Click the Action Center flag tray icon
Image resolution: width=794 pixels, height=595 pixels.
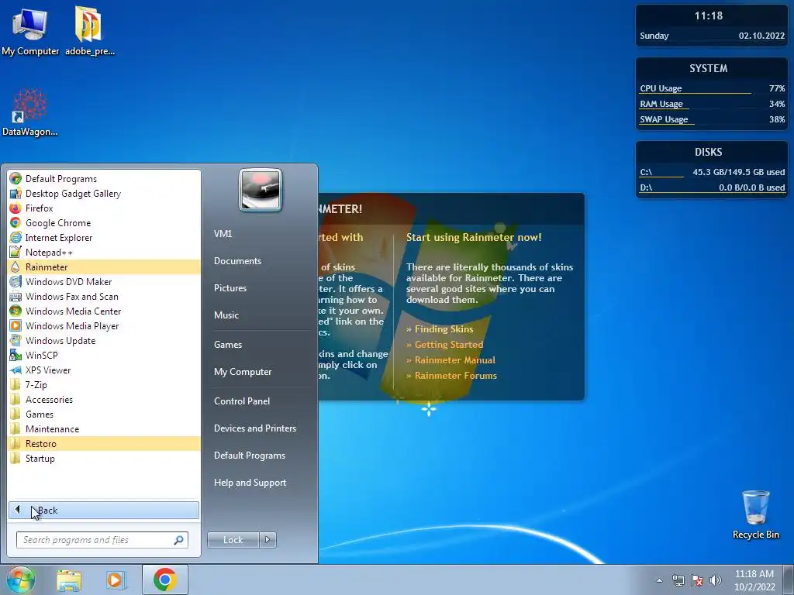[x=697, y=580]
